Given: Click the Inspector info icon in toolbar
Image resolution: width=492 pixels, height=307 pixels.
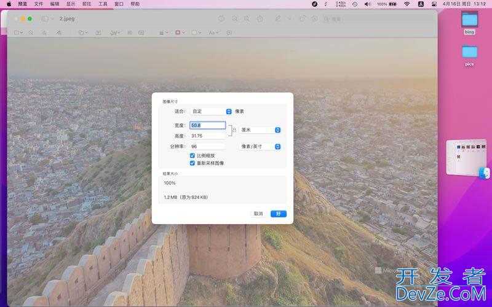Looking at the screenshot, I should pos(221,19).
